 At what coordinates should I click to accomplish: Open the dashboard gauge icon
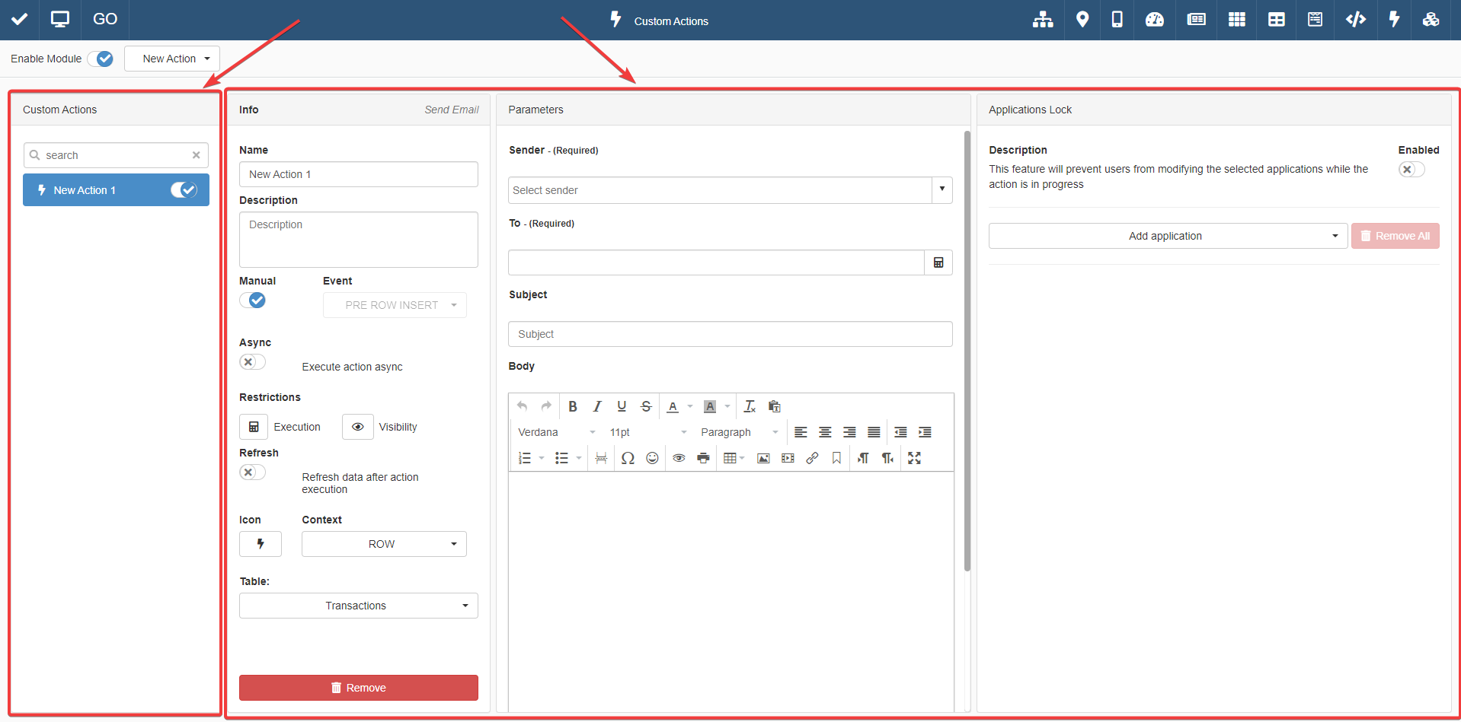[1154, 20]
